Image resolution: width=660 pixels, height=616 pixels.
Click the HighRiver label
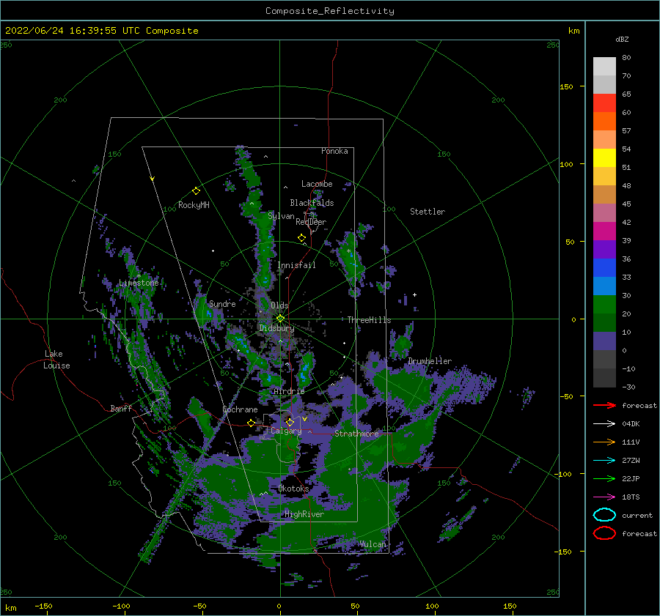tap(304, 514)
